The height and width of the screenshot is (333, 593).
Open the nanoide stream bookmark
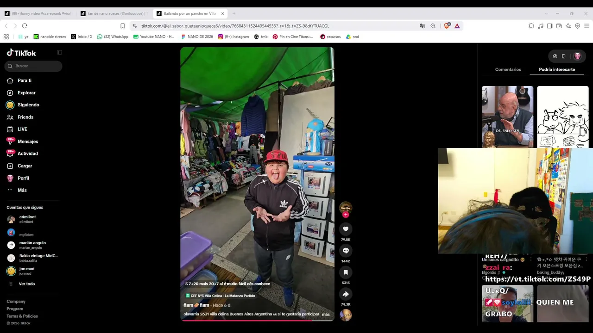coord(50,37)
